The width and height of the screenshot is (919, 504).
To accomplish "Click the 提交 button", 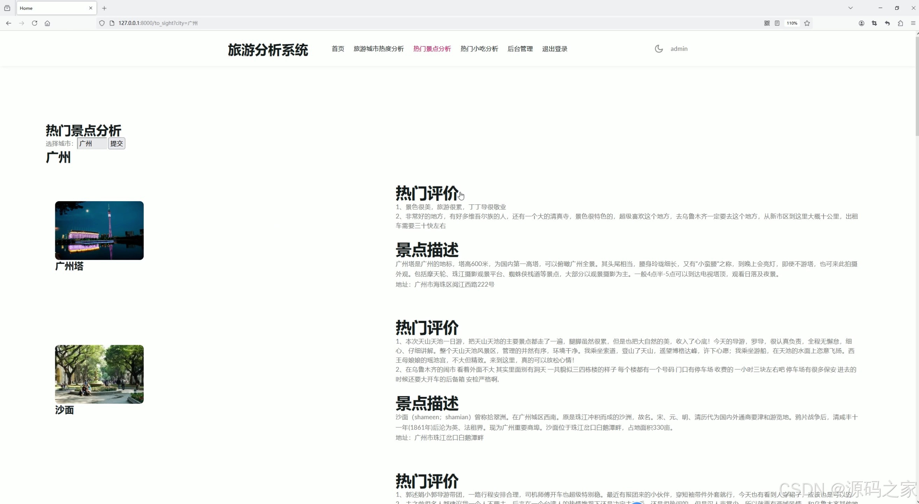I will coord(117,143).
